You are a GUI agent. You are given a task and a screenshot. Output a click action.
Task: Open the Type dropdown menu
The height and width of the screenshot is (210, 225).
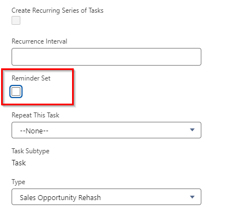tap(106, 197)
